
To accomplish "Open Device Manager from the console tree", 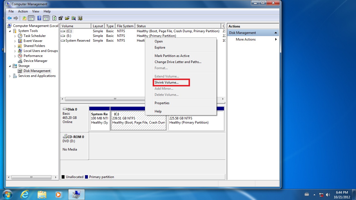I will click(x=35, y=61).
